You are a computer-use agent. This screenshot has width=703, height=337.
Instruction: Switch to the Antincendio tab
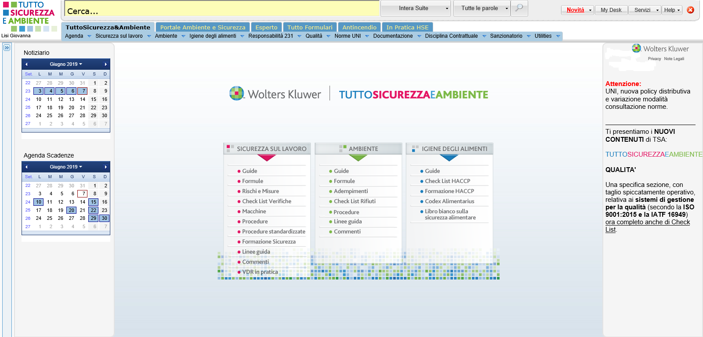tap(359, 27)
